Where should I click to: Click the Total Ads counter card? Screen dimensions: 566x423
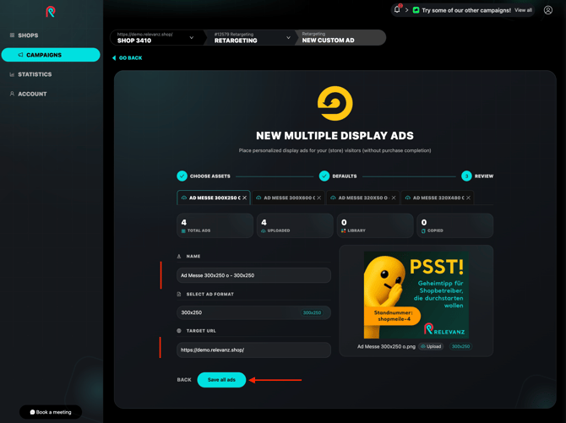215,225
